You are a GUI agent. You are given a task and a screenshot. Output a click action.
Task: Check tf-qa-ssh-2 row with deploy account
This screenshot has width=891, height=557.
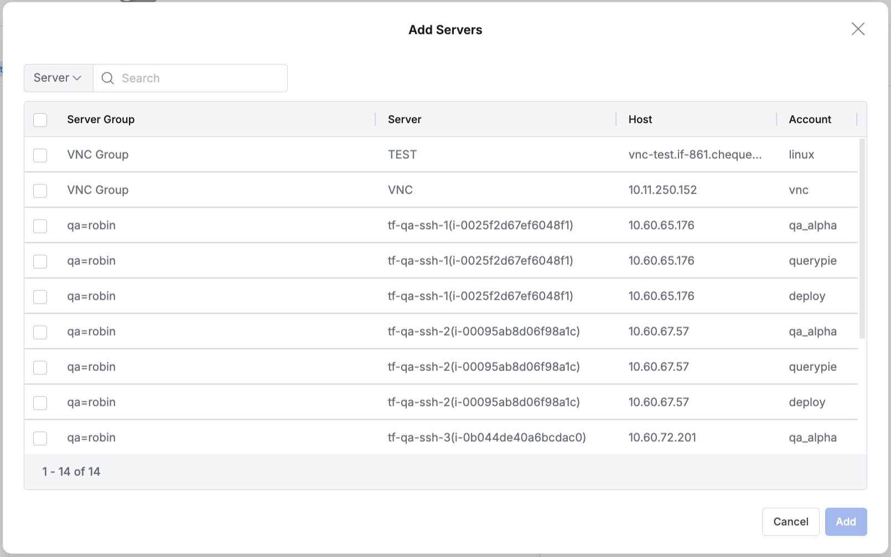click(40, 403)
